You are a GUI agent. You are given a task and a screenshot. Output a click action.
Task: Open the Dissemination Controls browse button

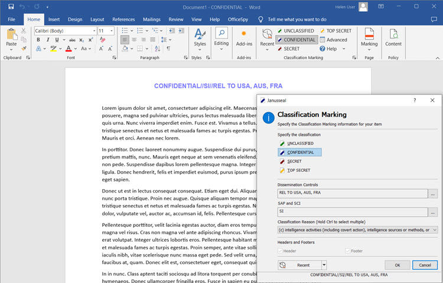pos(432,194)
